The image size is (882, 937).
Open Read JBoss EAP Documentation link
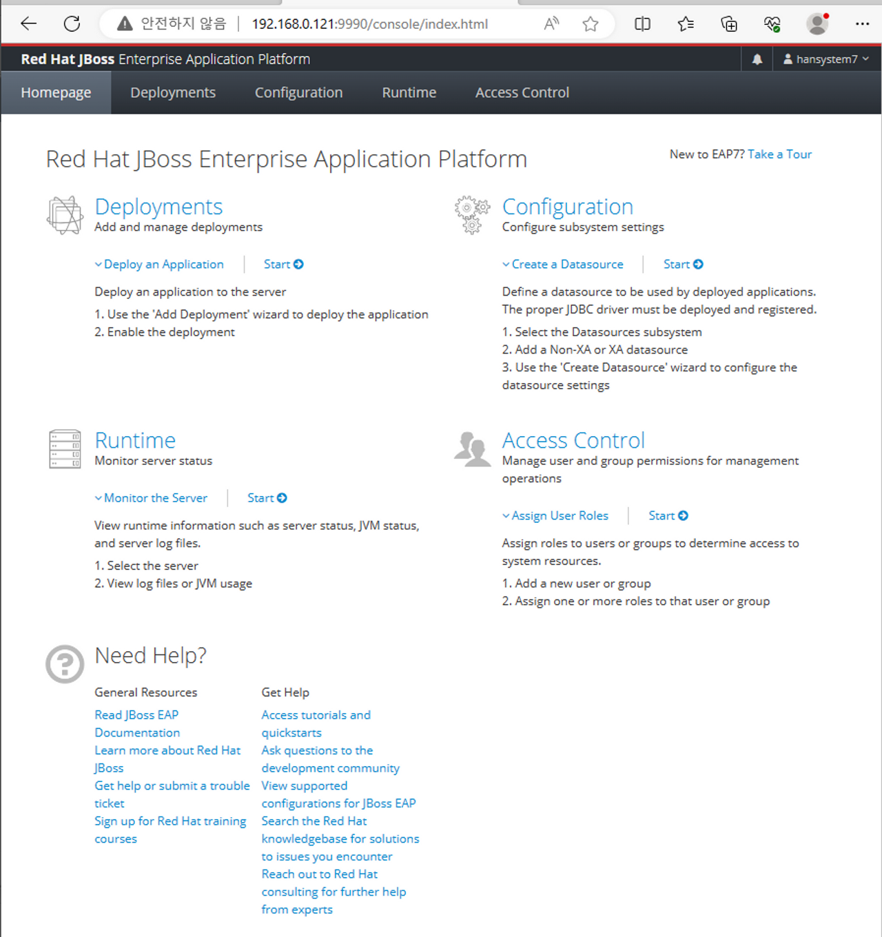pyautogui.click(x=137, y=724)
